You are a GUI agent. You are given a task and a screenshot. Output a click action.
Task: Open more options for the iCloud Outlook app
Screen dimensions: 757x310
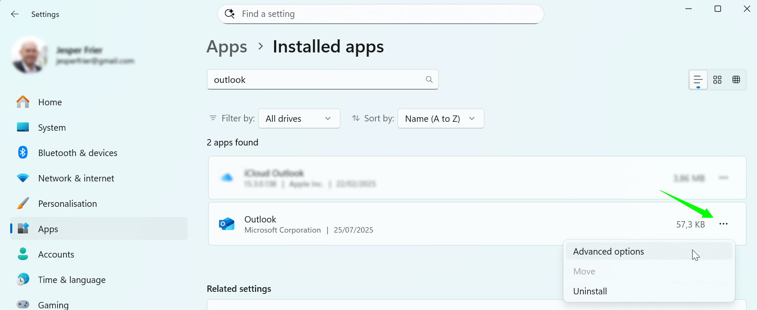(x=724, y=178)
